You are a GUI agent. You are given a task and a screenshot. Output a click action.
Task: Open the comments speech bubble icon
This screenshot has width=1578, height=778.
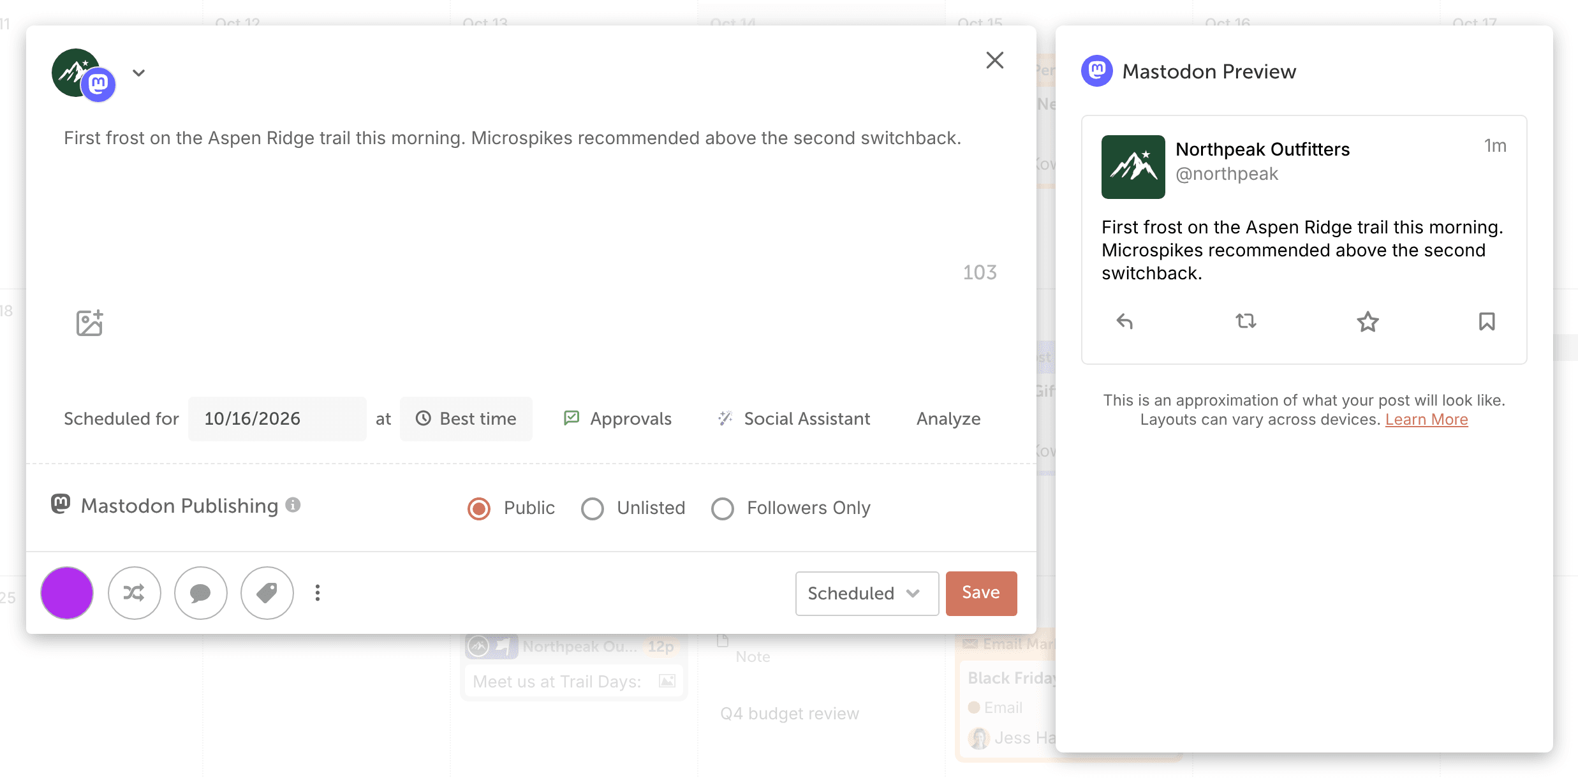(200, 593)
